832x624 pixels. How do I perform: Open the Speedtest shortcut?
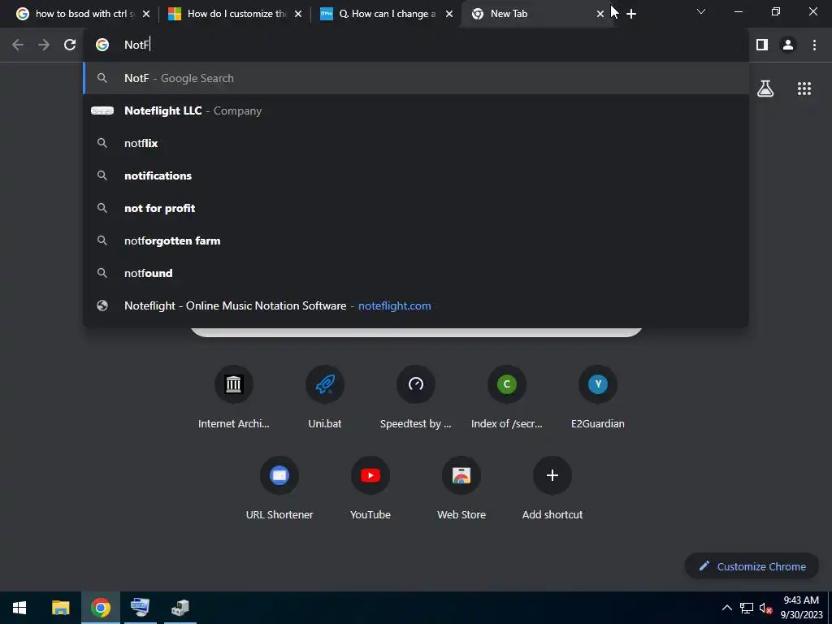(416, 396)
